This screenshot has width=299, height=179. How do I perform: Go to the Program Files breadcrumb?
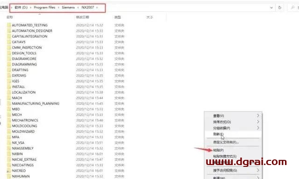(x=44, y=7)
